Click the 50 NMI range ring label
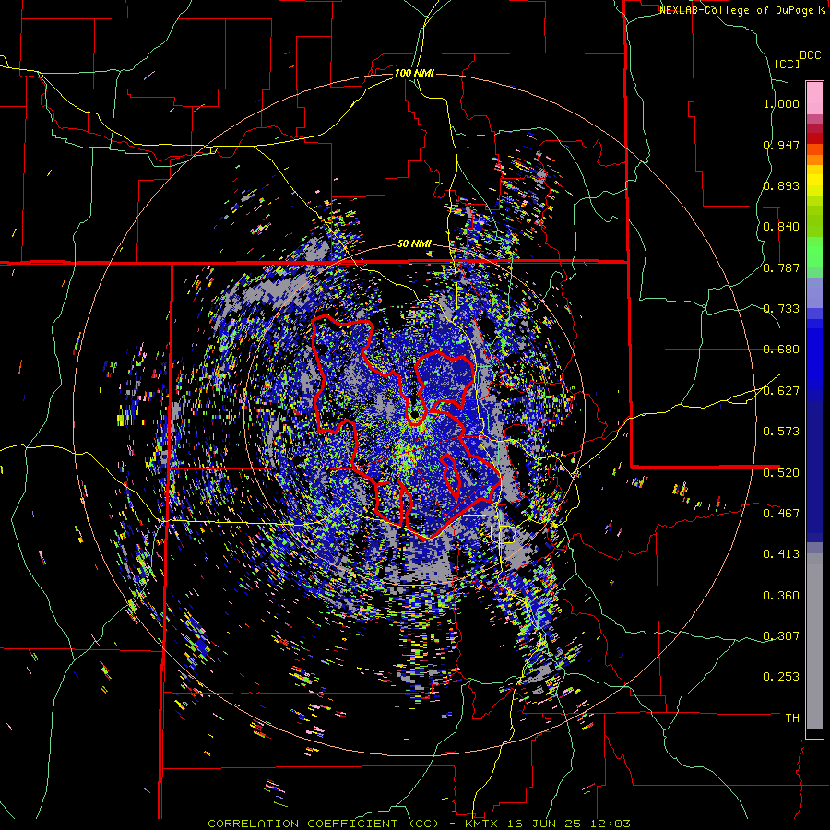This screenshot has height=830, width=830. (414, 244)
